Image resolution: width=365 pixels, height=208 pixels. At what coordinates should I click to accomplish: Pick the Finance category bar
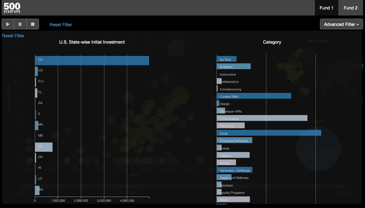pos(233,155)
